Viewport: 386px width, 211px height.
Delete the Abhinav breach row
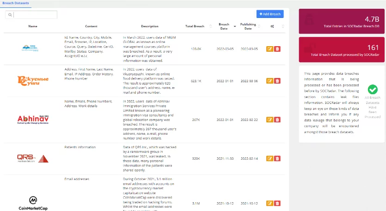(277, 120)
